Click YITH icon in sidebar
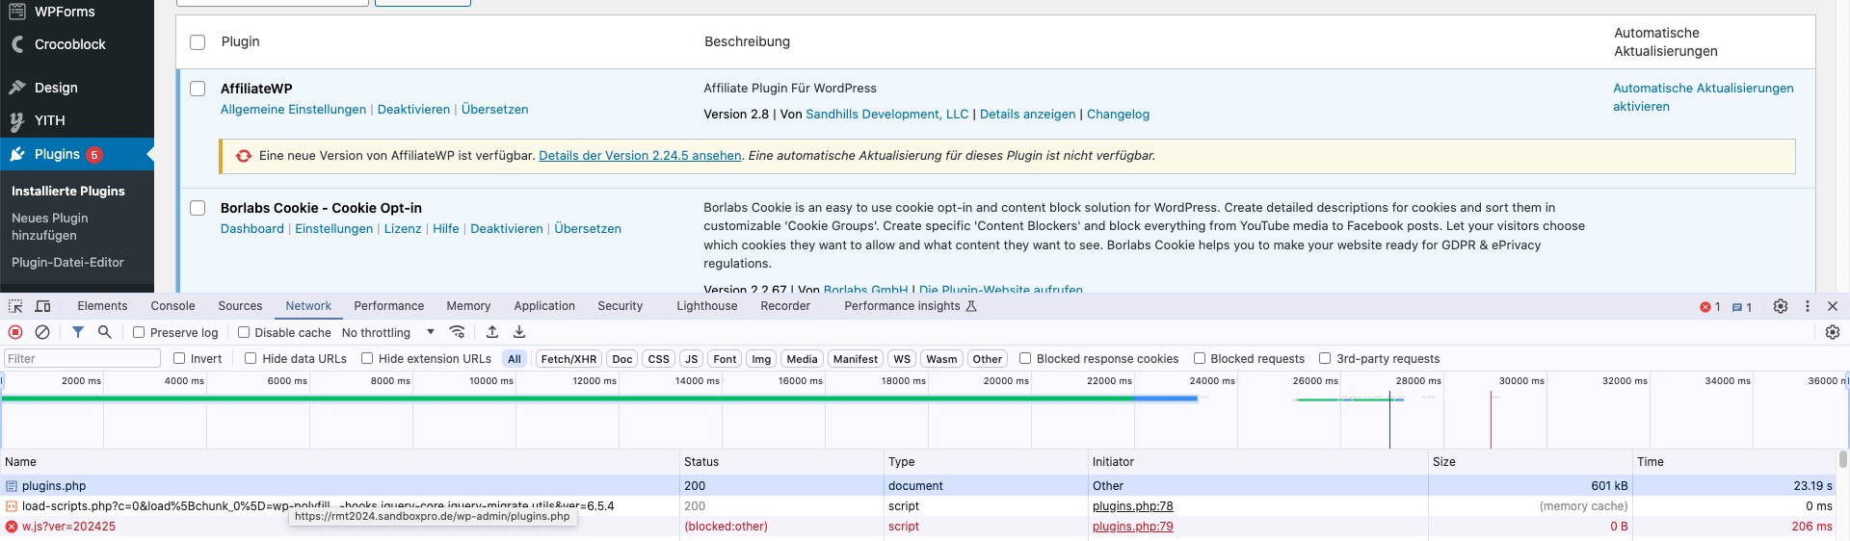 click(x=17, y=120)
